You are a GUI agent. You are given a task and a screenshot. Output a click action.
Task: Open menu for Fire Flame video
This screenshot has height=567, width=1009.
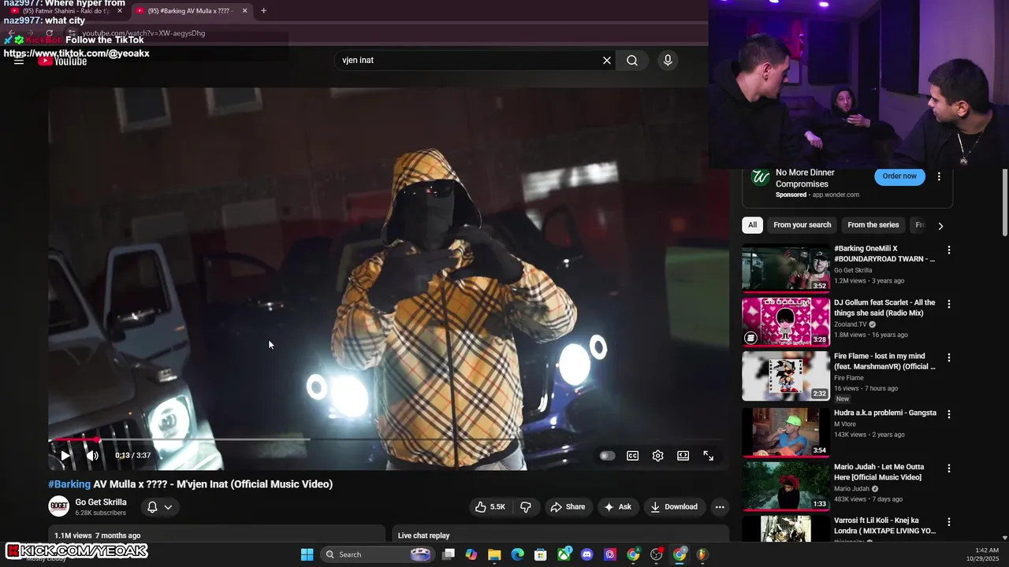coord(949,358)
